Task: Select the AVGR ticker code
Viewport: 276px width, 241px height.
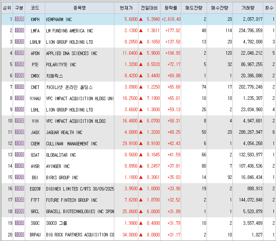Action: point(35,166)
